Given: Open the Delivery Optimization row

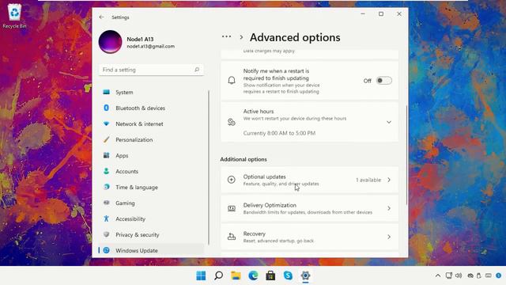Looking at the screenshot, I should coord(309,208).
